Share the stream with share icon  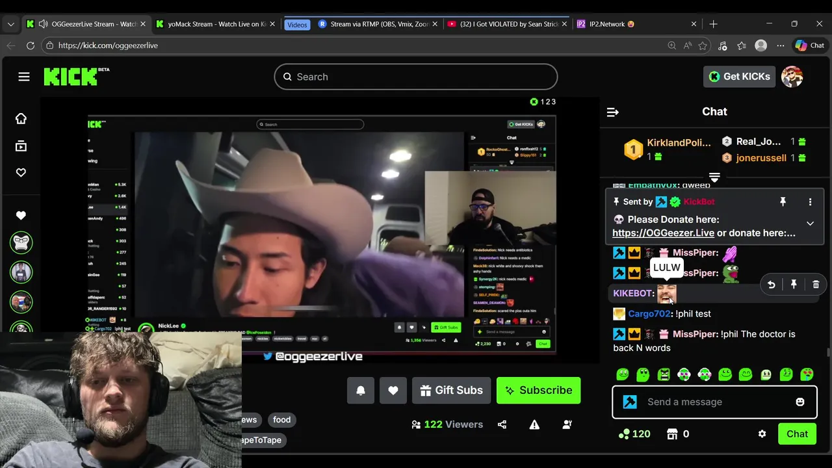coord(502,424)
